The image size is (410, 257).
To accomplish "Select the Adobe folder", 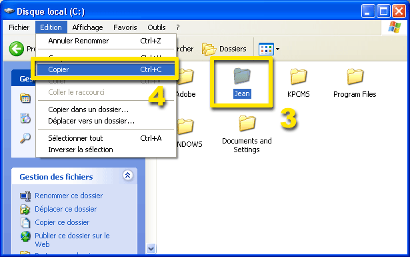I will 186,83.
